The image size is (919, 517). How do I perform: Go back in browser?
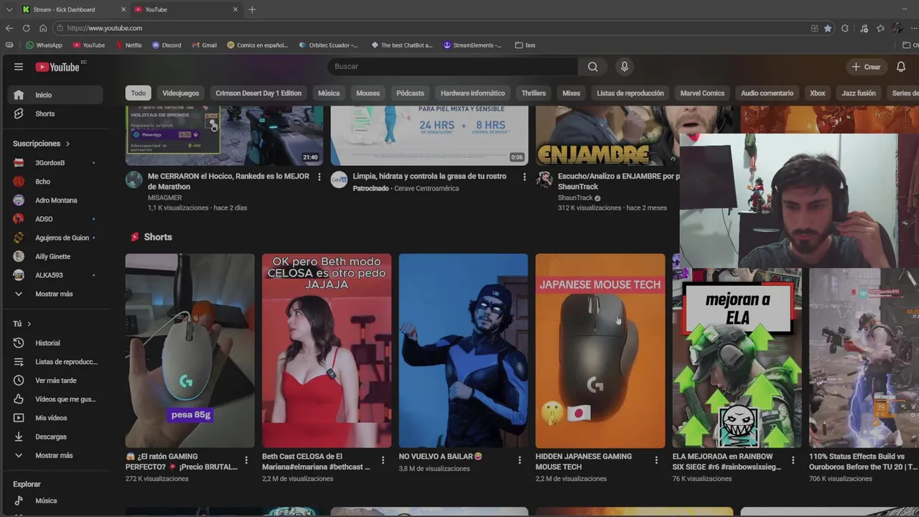(9, 28)
